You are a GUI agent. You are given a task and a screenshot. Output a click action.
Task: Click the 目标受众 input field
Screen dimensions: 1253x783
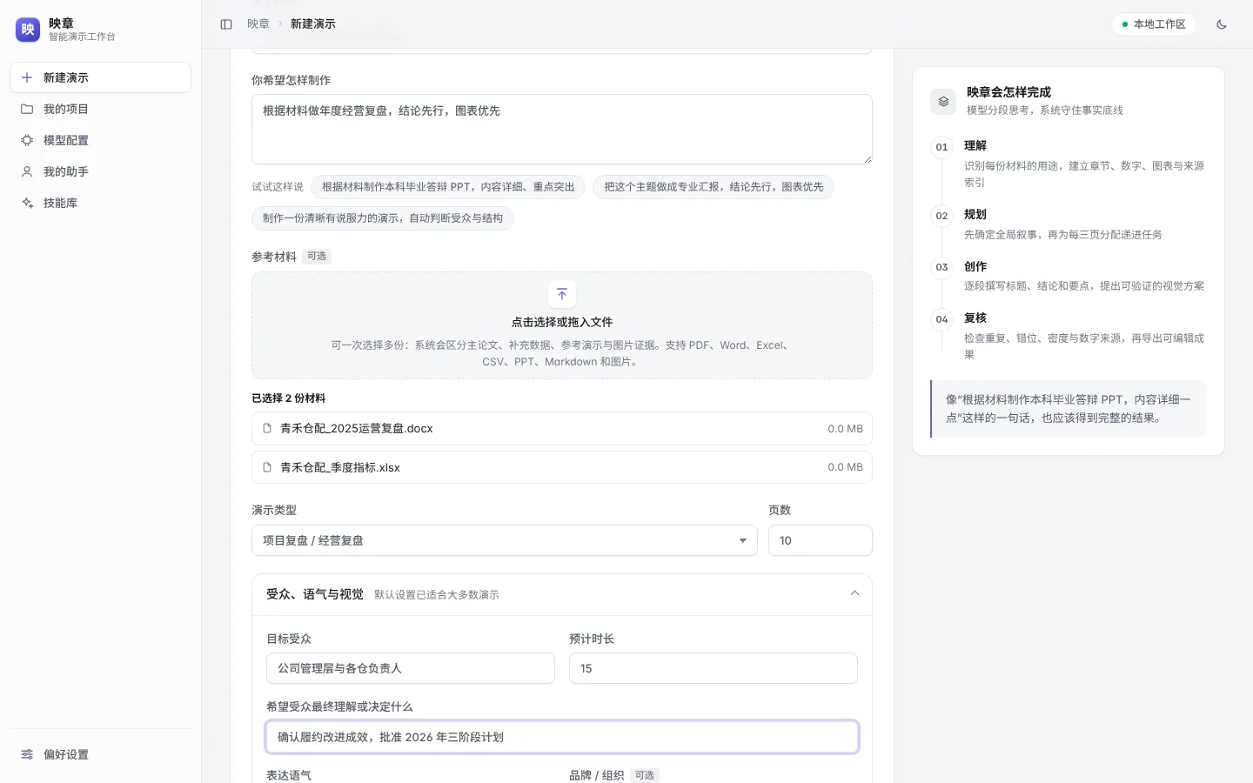411,668
